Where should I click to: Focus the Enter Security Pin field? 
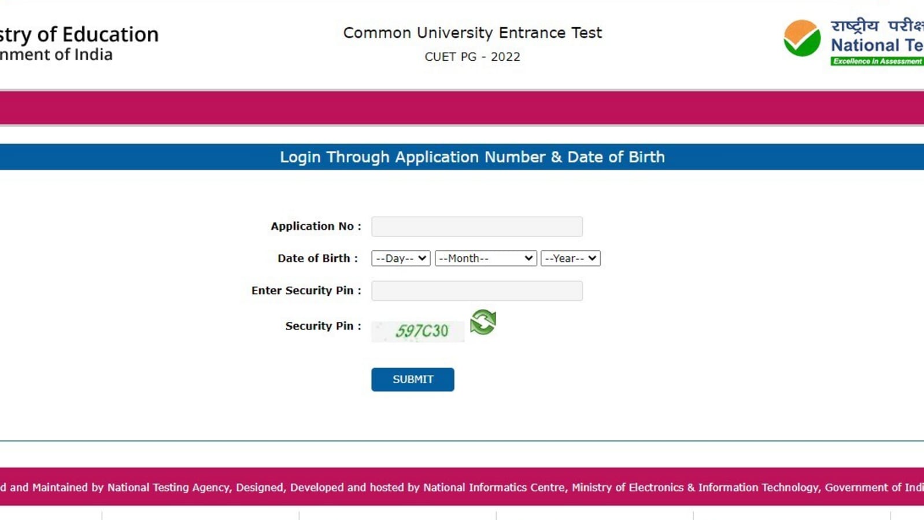click(x=477, y=291)
